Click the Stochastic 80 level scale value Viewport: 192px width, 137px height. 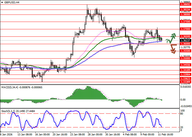click(182, 113)
